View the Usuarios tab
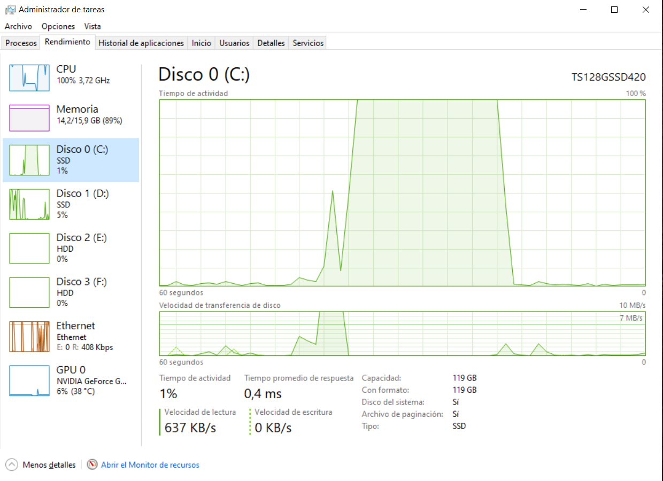Image resolution: width=663 pixels, height=481 pixels. [x=234, y=43]
